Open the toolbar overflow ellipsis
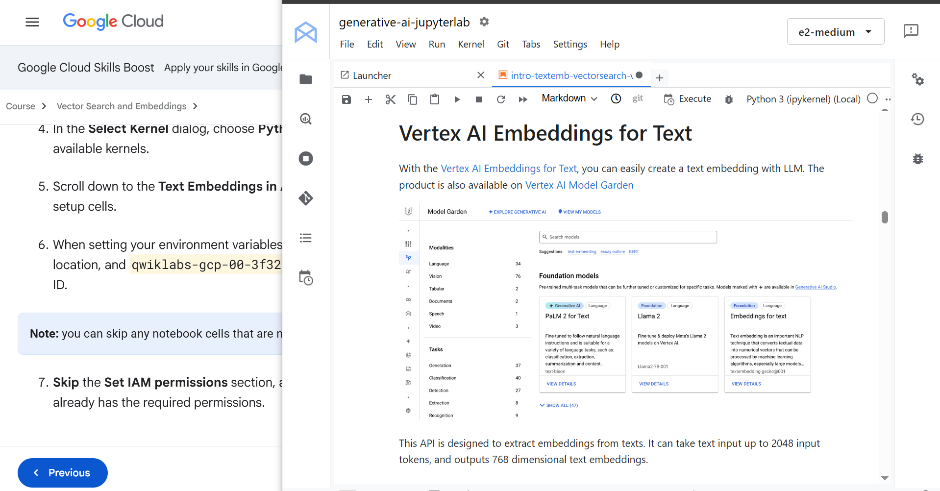940x491 pixels. (888, 99)
